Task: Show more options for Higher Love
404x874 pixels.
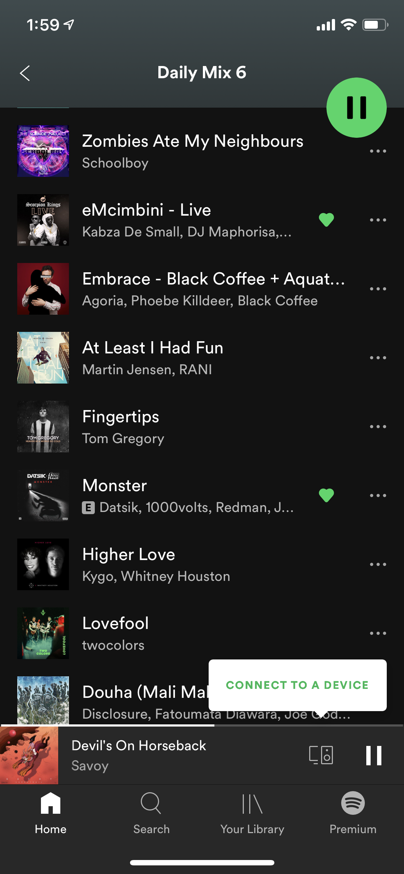Action: [378, 564]
